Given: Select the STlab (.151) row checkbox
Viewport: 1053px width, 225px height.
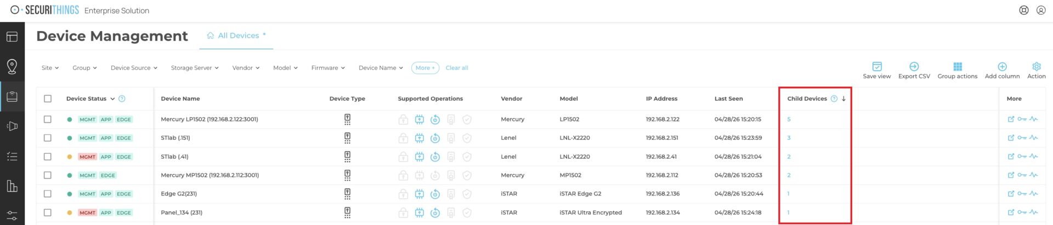Looking at the screenshot, I should point(48,138).
